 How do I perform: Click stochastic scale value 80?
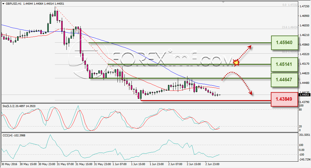coord(300,110)
